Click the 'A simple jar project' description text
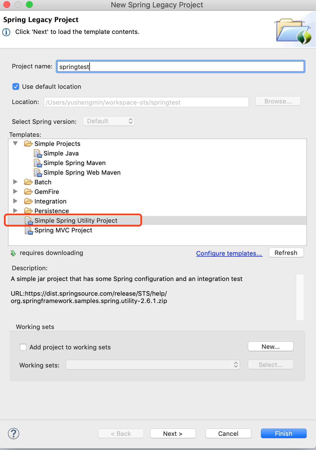This screenshot has height=450, width=316. 127,279
